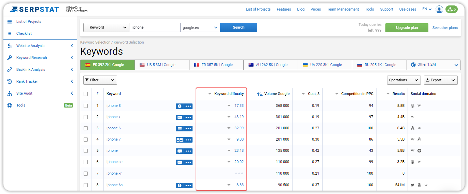The width and height of the screenshot is (468, 194).
Task: Click the speech bubble icon for iphone x
Action: pos(180,117)
